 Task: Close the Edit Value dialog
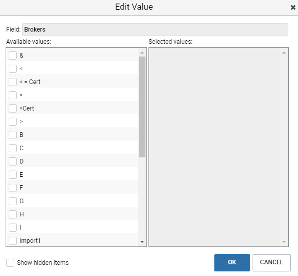point(293,8)
